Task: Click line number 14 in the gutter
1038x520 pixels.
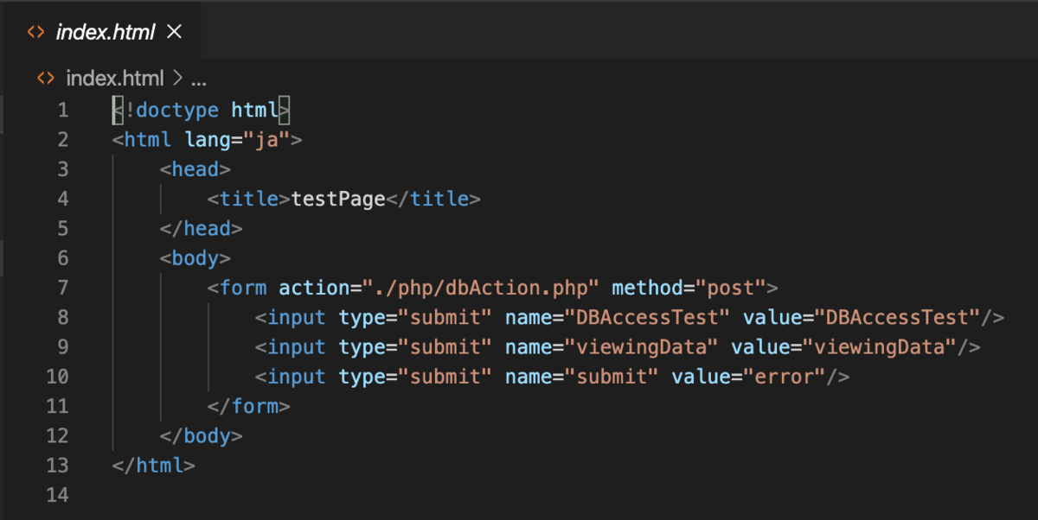Action: coord(56,495)
